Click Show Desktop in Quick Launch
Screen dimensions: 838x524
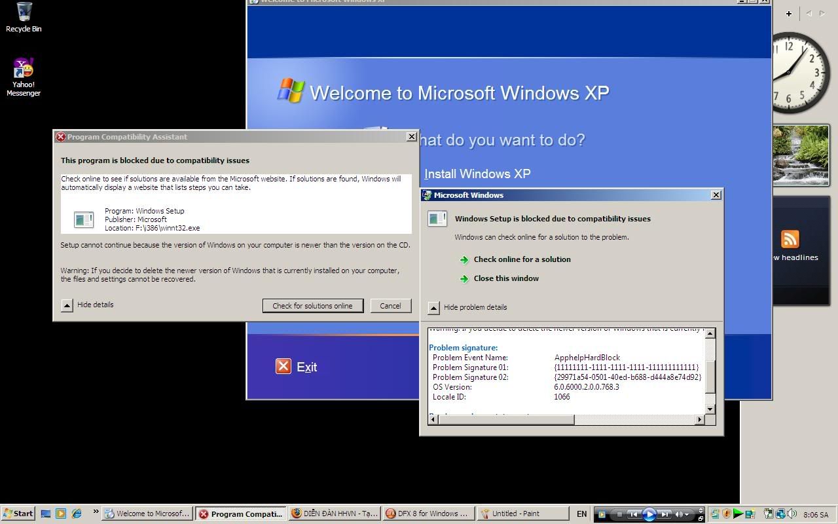[45, 514]
